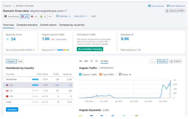The width and height of the screenshot is (189, 119).
Task: Select the 1Y time range
Action: coord(92,61)
